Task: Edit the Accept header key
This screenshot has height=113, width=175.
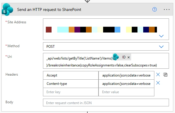Action: 71,75
